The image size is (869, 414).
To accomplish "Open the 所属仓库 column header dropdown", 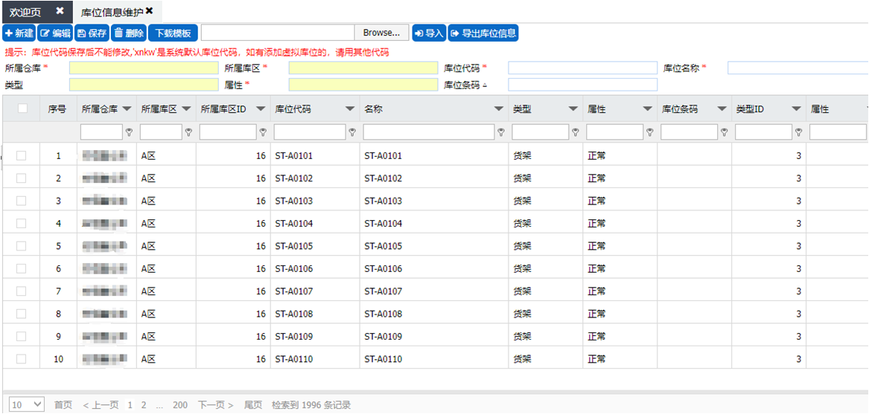I will 127,109.
